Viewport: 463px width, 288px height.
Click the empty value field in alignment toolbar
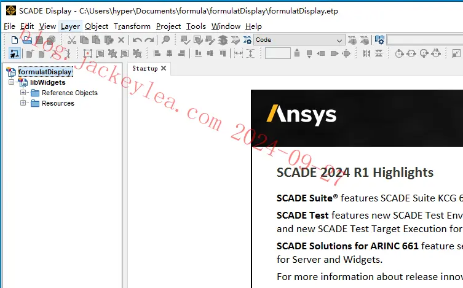[277, 53]
